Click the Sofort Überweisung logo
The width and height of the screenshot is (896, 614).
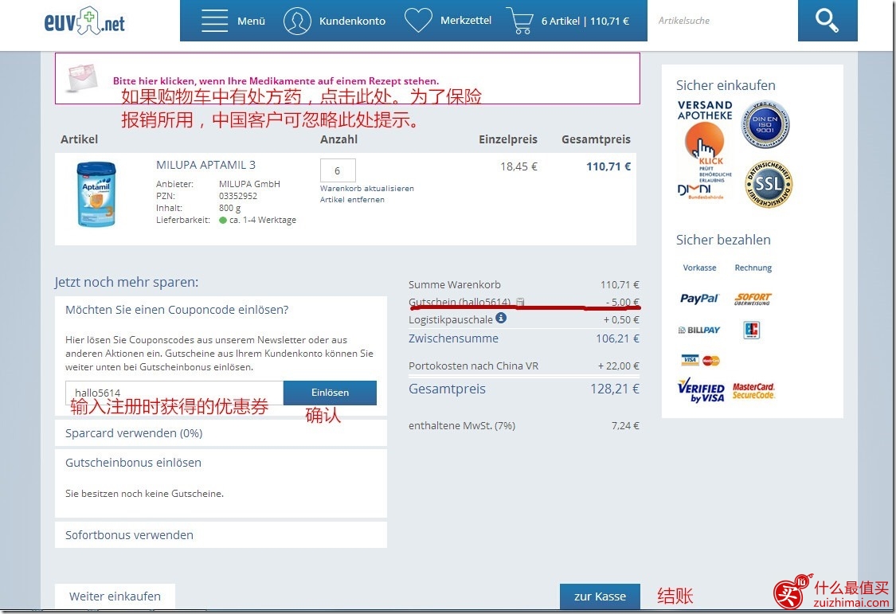(x=753, y=299)
